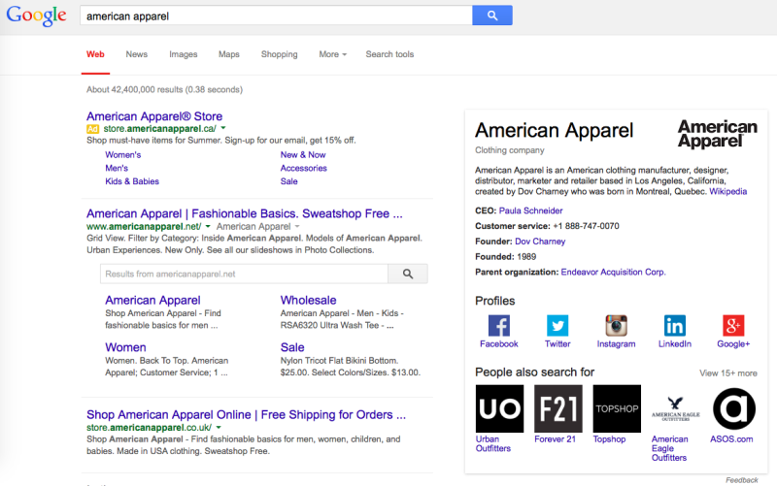Expand the dropdown arrow next to store.americanapparel.ca

223,128
